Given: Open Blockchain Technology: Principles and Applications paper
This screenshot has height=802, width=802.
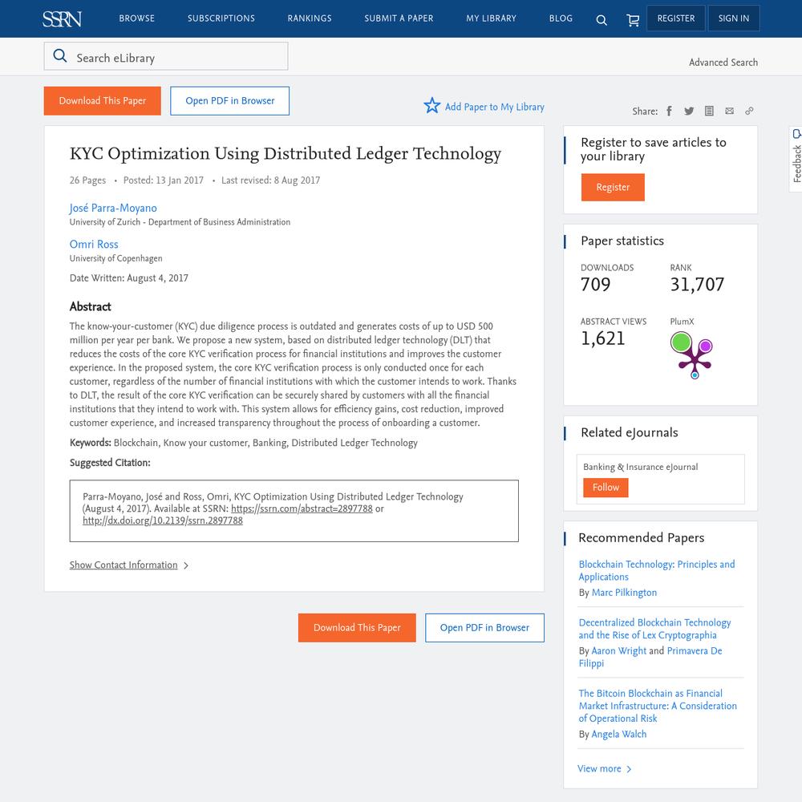Looking at the screenshot, I should (x=657, y=570).
